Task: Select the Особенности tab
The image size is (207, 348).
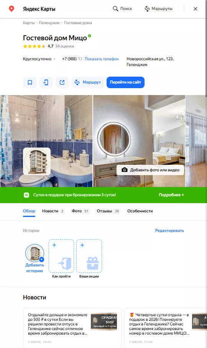Action: tap(140, 211)
